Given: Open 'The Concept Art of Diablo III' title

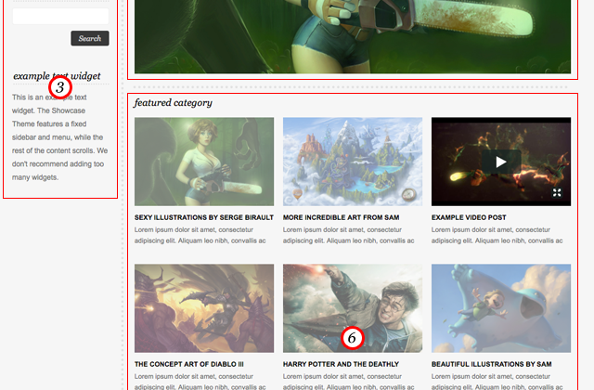Looking at the screenshot, I should pyautogui.click(x=189, y=364).
